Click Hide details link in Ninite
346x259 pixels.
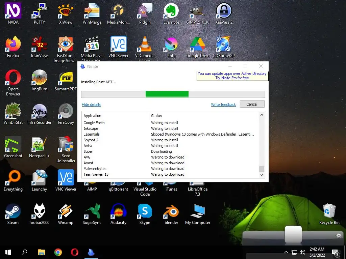click(x=91, y=105)
